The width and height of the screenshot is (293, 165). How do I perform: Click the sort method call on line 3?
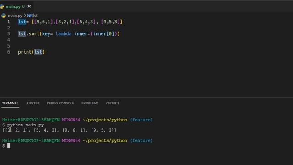pos(34,34)
